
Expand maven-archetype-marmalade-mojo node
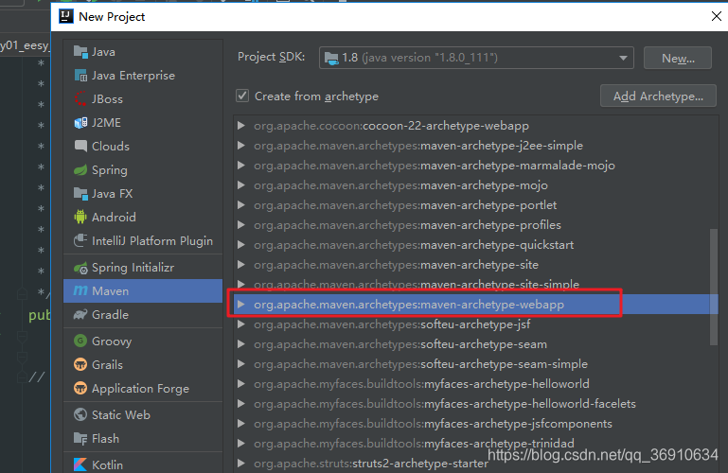pos(241,166)
